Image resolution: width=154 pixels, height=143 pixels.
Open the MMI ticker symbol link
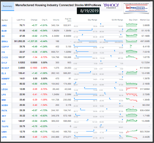(x=4, y=100)
